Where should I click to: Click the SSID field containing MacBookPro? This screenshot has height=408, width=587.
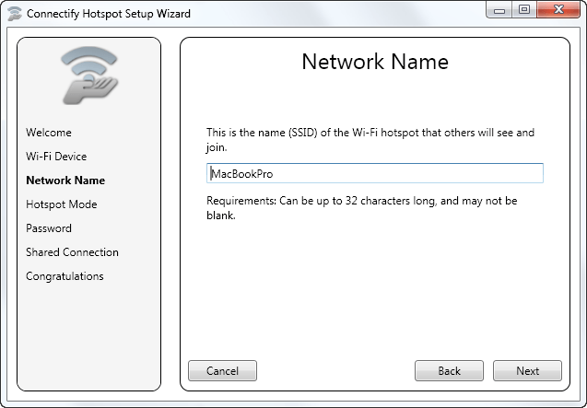tap(374, 173)
